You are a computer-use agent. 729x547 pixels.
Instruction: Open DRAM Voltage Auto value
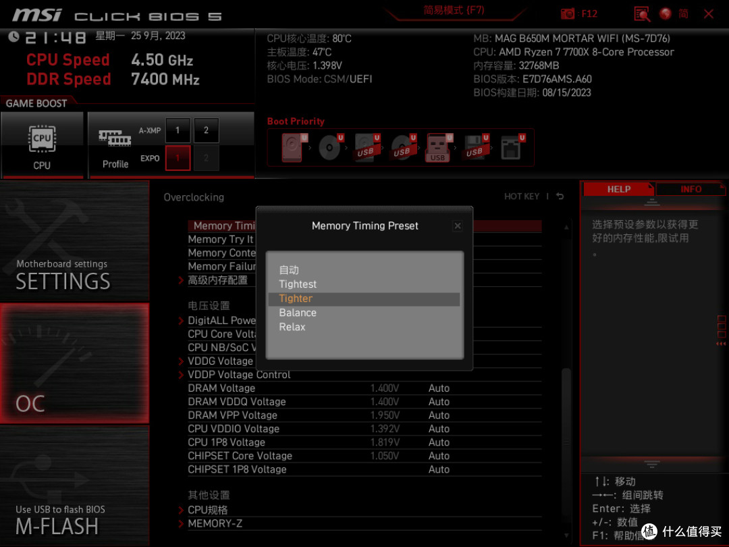pyautogui.click(x=439, y=388)
